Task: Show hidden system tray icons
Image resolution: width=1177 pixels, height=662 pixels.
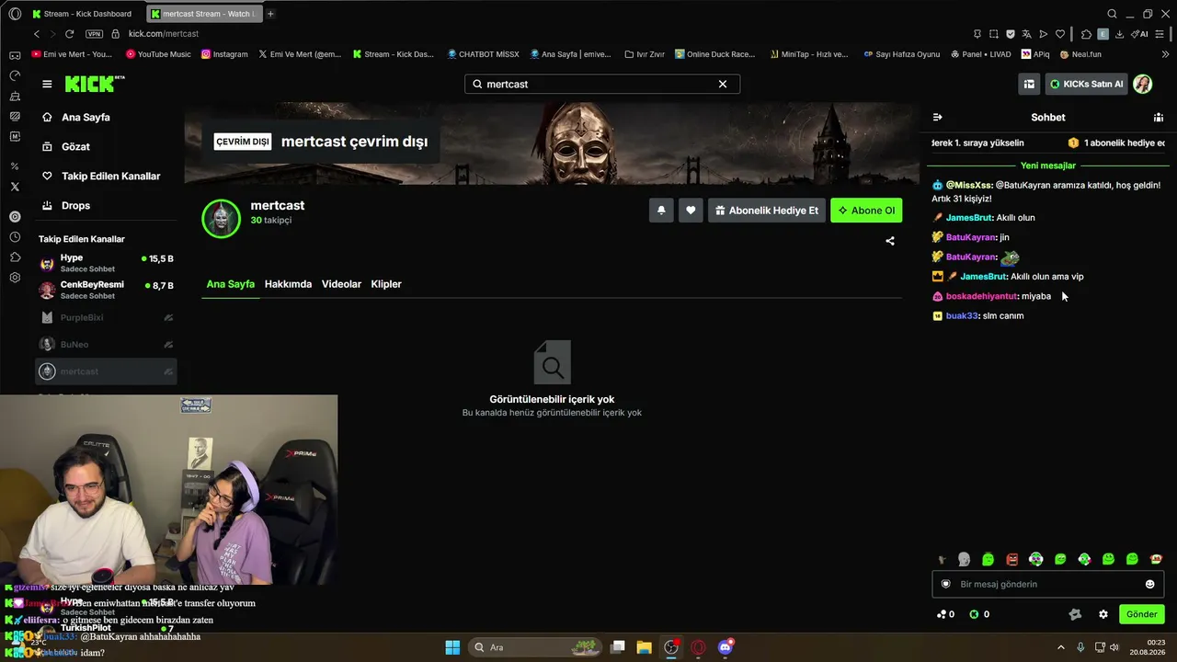Action: point(1060,647)
